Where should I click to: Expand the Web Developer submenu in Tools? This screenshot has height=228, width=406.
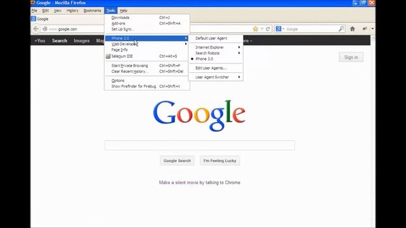tap(147, 44)
